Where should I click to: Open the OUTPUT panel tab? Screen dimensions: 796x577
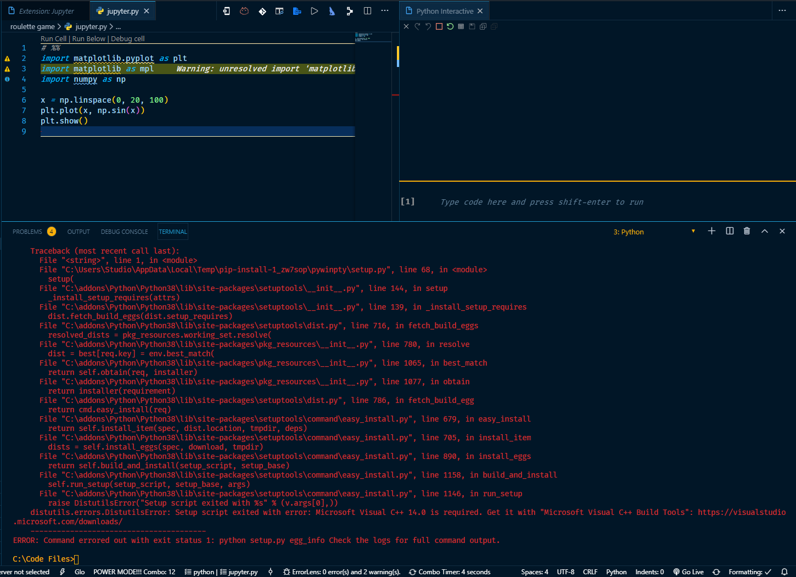point(79,232)
